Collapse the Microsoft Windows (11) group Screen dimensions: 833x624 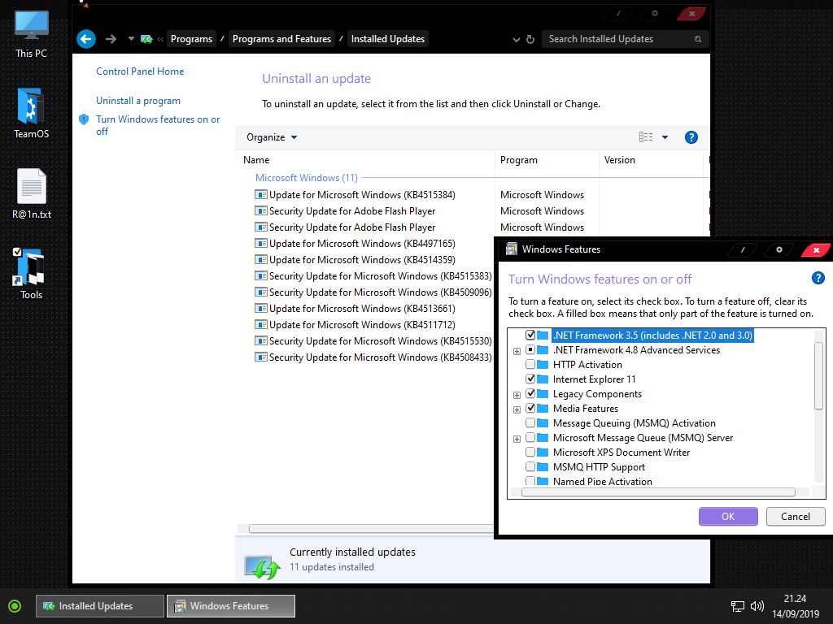tap(306, 178)
